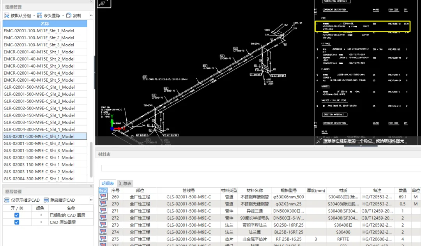Click the 90度长半径弯头 cell
421x246 pixels.
(255, 218)
